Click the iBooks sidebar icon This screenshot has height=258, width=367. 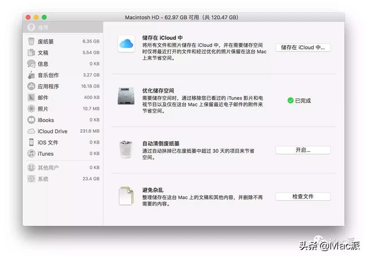click(x=31, y=120)
